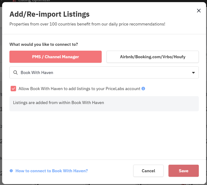Click dimmed backdrop left of the dialog
The height and width of the screenshot is (185, 207).
coord(1,92)
